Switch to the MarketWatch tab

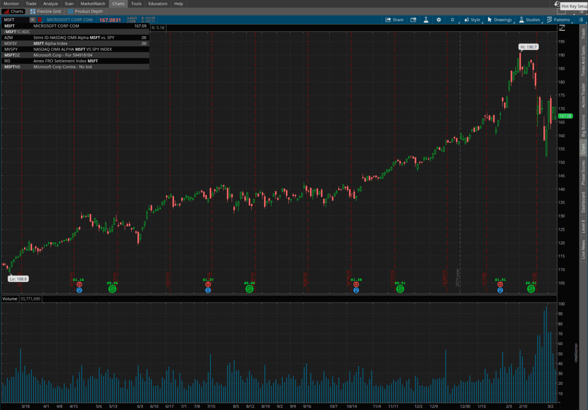pos(93,4)
